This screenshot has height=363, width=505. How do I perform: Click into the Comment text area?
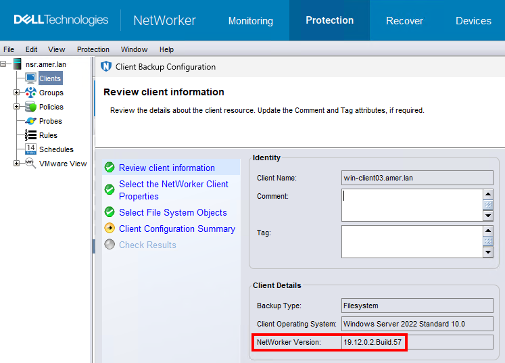coord(412,205)
